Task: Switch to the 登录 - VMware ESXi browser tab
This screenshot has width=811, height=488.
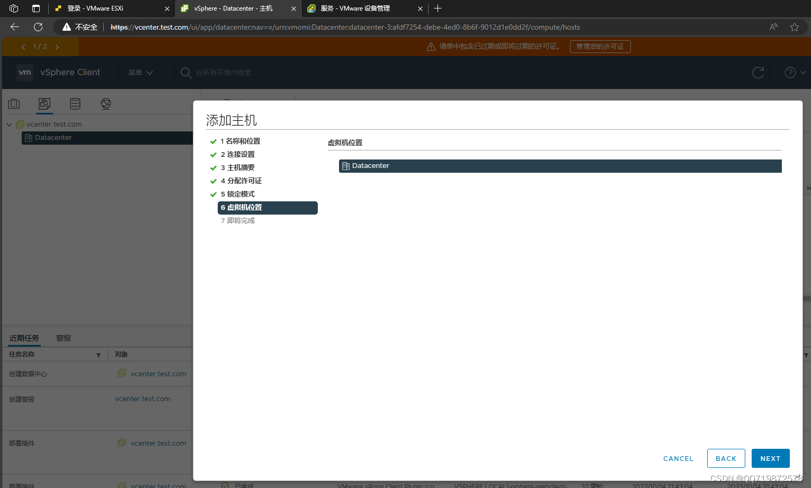Action: [x=112, y=8]
